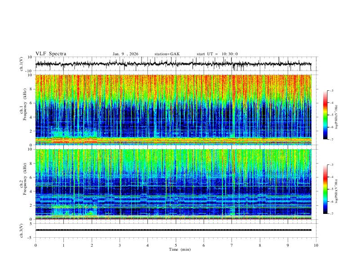This screenshot has width=356, height=275.
Task: Click time axis tick label "4"
Action: pos(147,245)
